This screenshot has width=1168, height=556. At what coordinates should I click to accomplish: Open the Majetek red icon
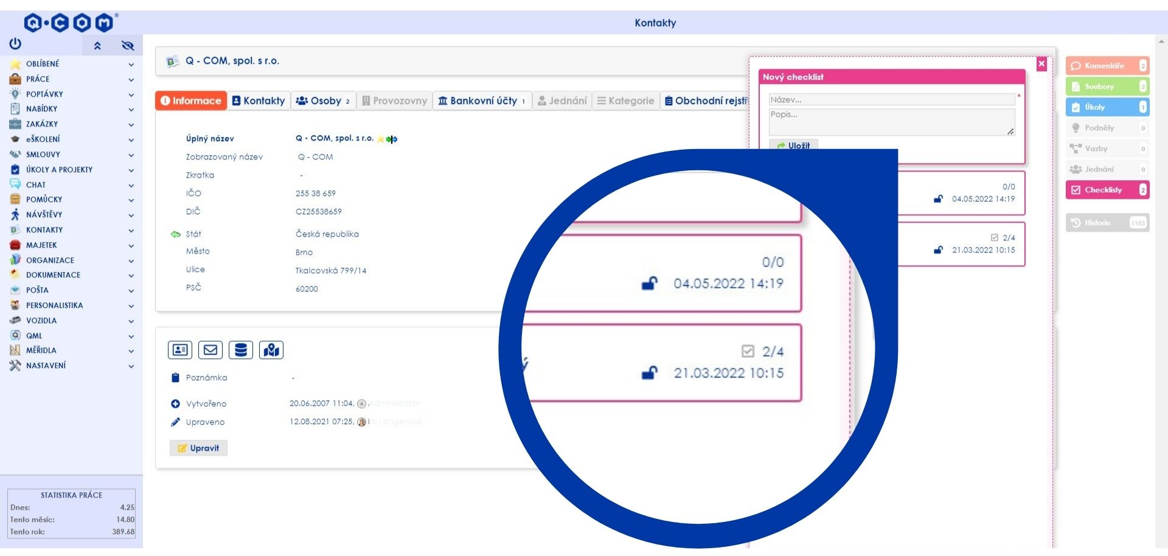pyautogui.click(x=15, y=245)
